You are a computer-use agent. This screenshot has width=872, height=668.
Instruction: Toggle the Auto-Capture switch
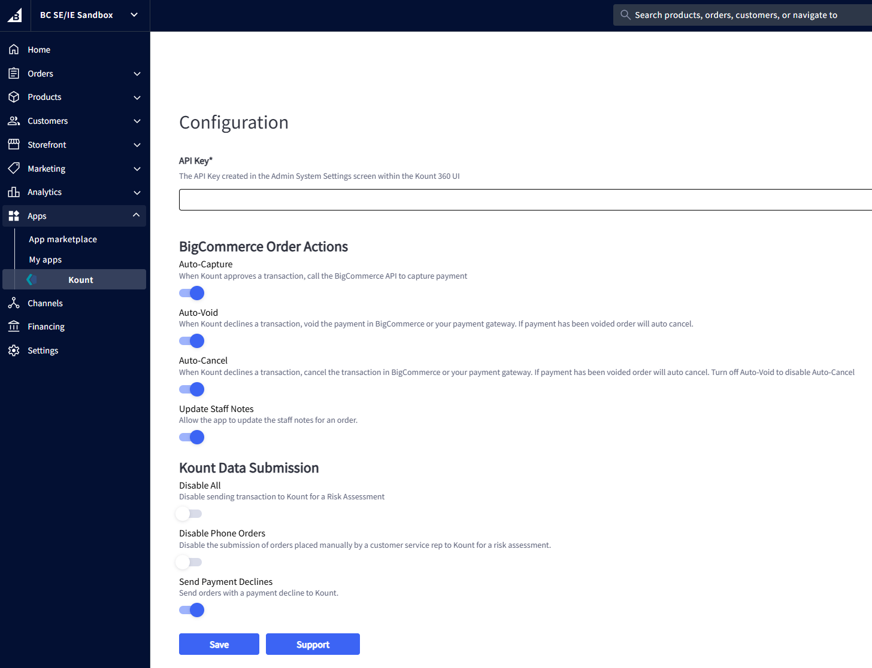coord(192,293)
